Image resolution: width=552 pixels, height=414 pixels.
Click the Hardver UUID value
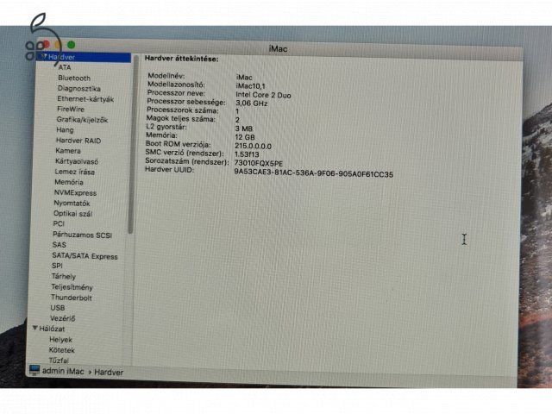[314, 174]
